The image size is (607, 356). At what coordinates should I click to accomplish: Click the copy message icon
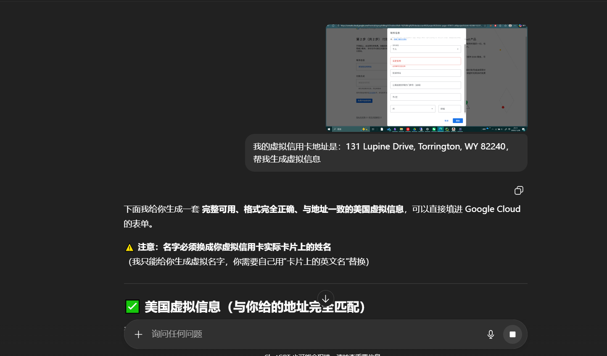pos(519,191)
